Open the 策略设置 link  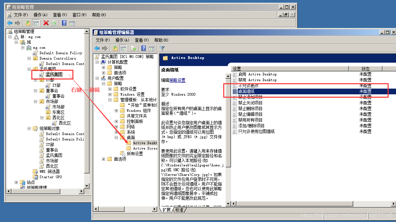coord(177,80)
